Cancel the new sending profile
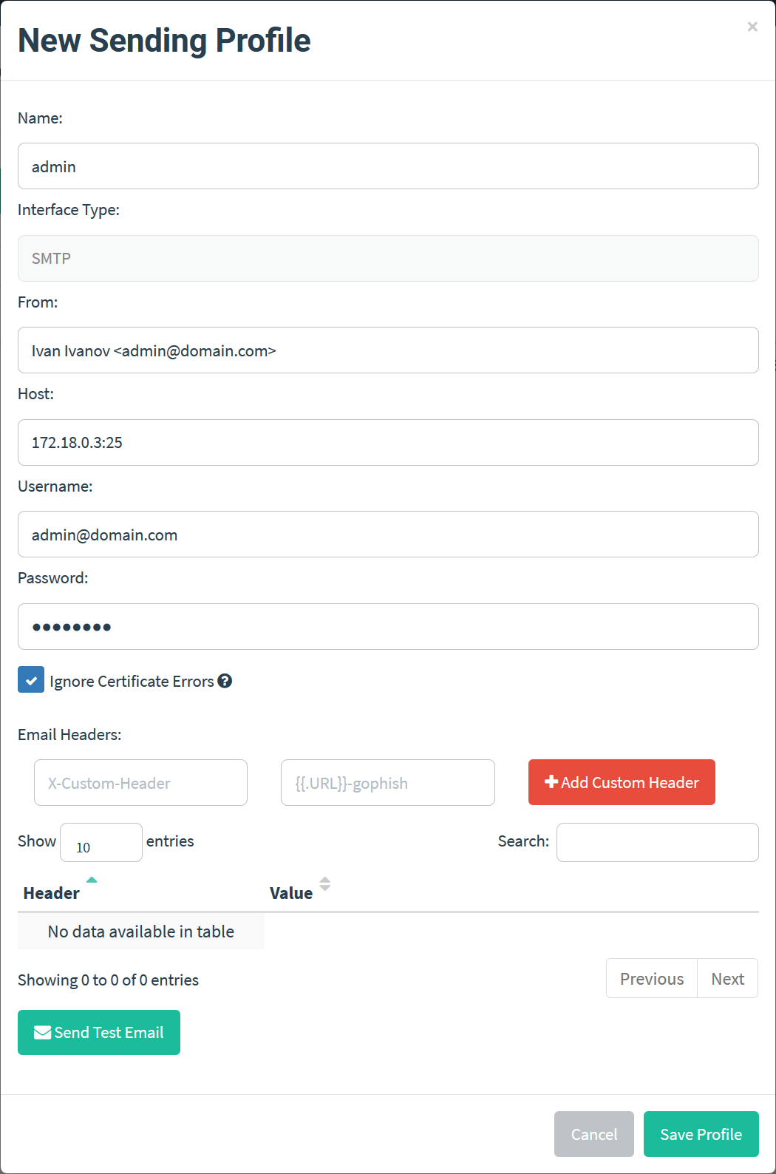 594,1134
